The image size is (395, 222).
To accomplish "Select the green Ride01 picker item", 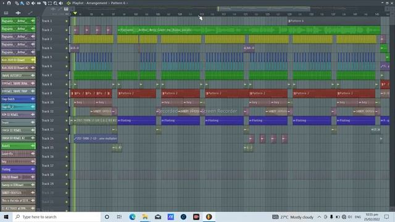I will 18,146.
